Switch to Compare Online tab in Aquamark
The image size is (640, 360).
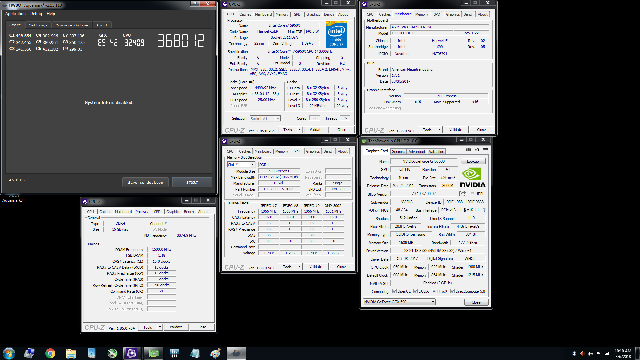click(72, 25)
